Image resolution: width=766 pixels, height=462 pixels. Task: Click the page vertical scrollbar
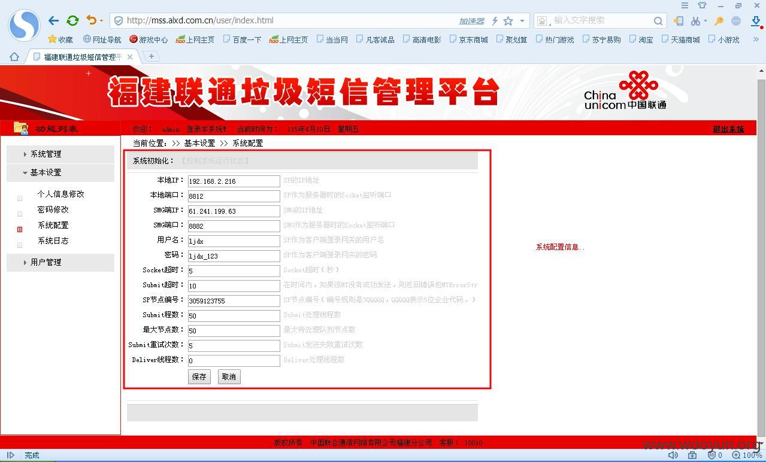[x=761, y=257]
